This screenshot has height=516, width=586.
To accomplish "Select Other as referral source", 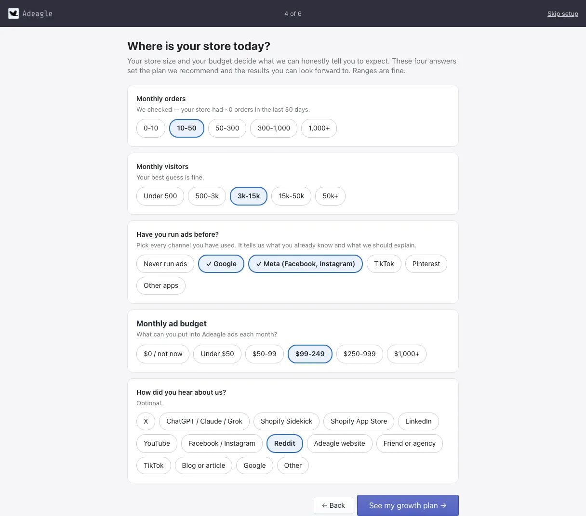I will click(x=293, y=465).
